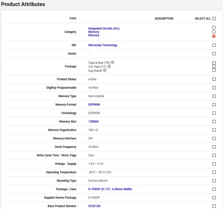The height and width of the screenshot is (209, 223).
Task: Open the AT25128 base product number link
Action: pos(94,206)
